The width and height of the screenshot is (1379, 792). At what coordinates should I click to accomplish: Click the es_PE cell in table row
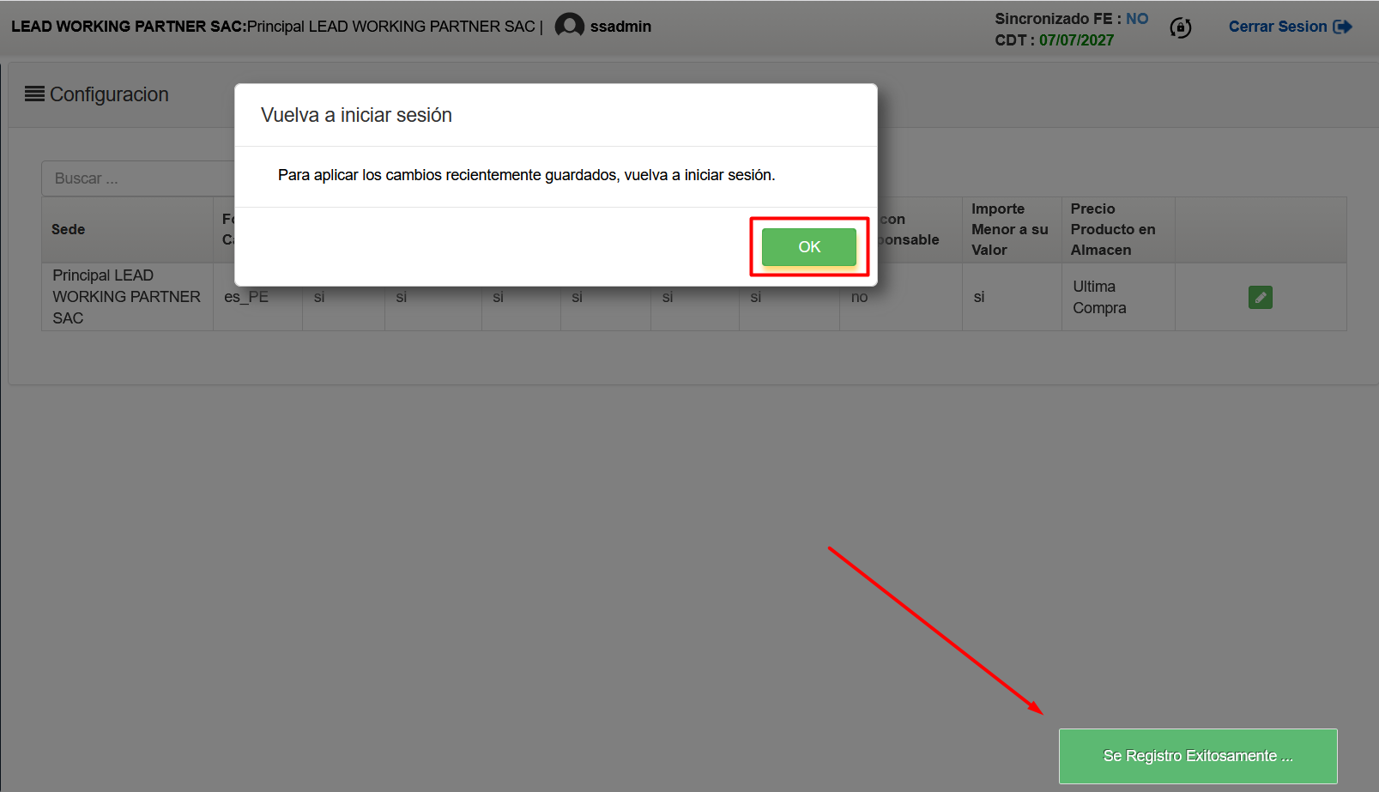(246, 298)
